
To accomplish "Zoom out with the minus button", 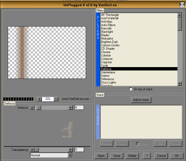I will pos(56,99).
